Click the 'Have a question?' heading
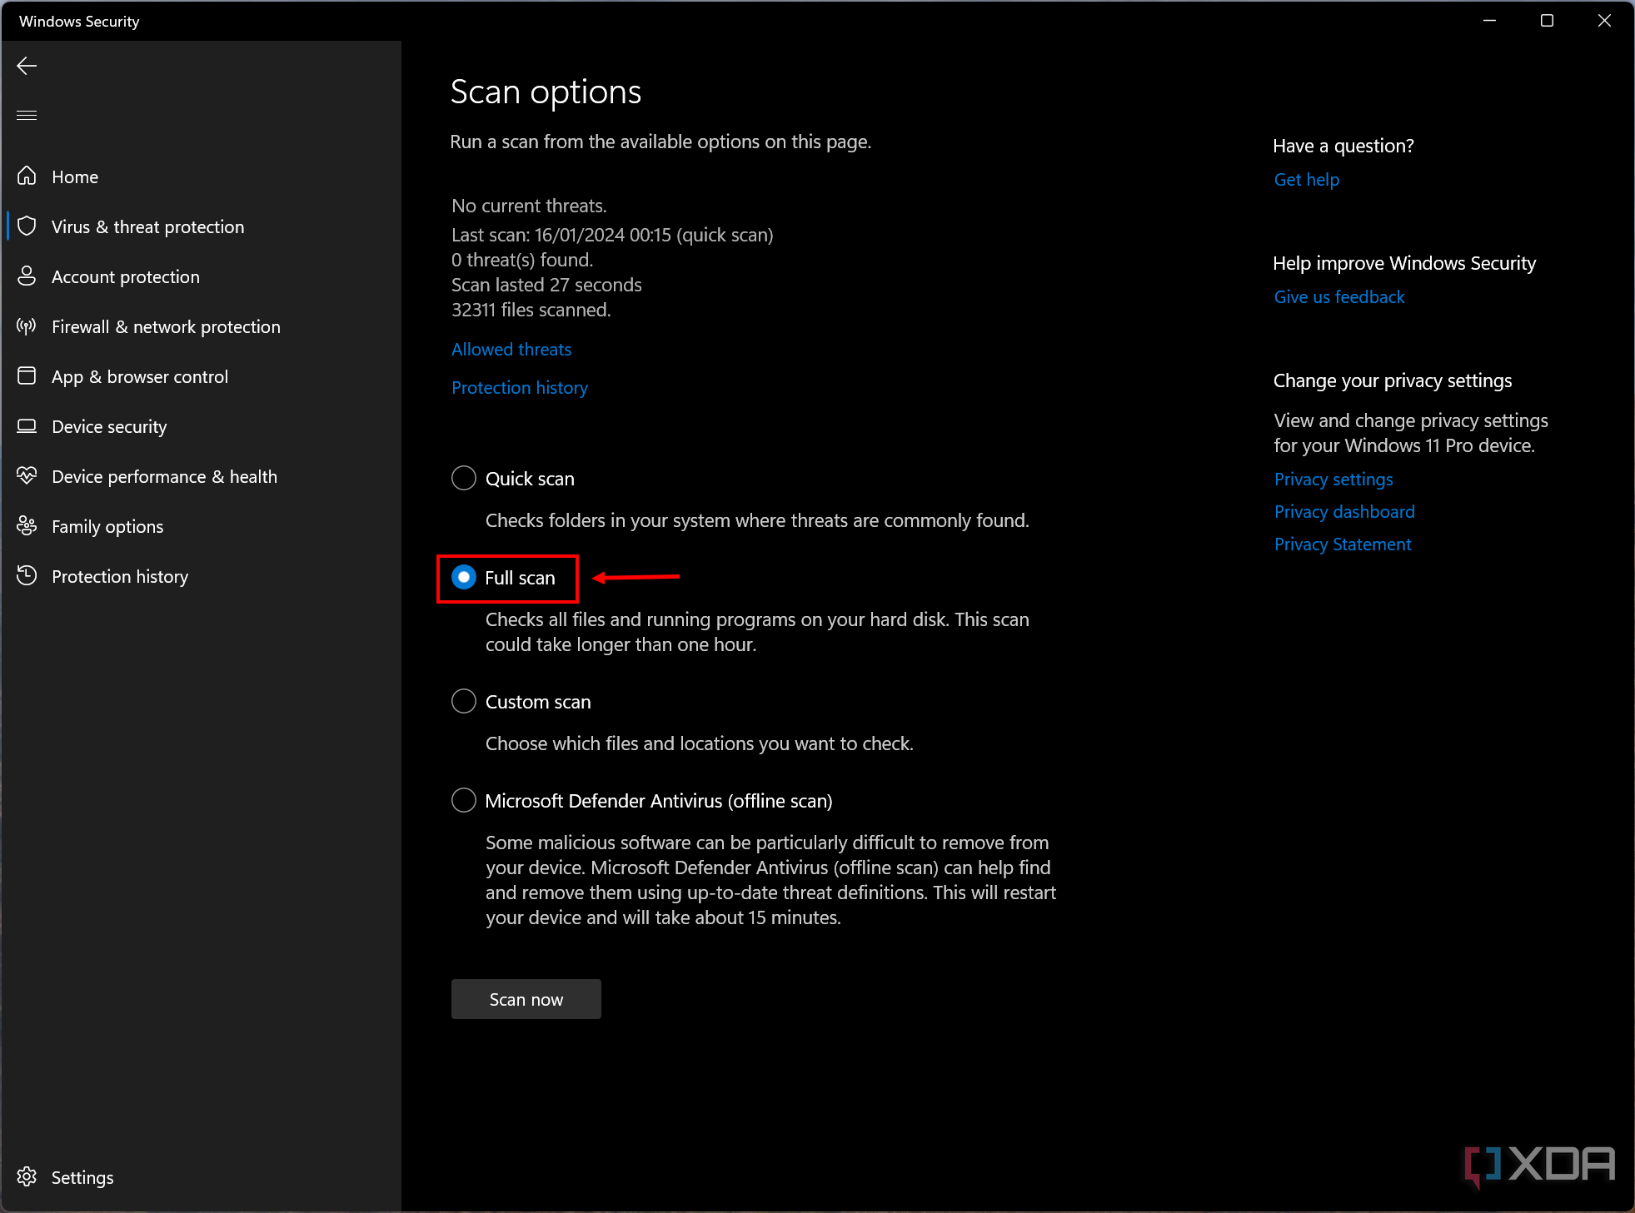1635x1213 pixels. (1343, 146)
